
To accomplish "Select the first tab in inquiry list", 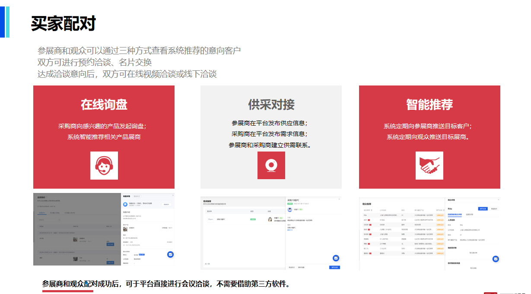I will [42, 213].
